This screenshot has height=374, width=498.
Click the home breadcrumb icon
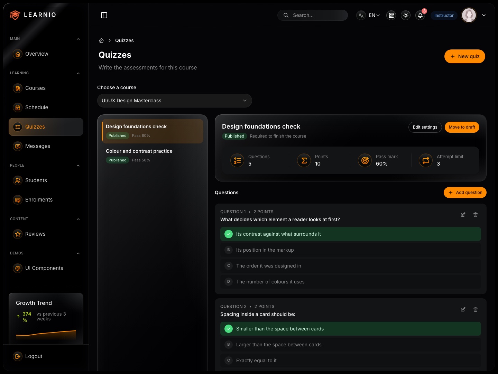(101, 40)
